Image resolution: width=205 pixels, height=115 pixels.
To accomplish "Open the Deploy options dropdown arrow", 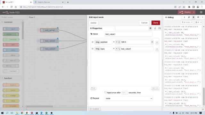I will [194, 12].
